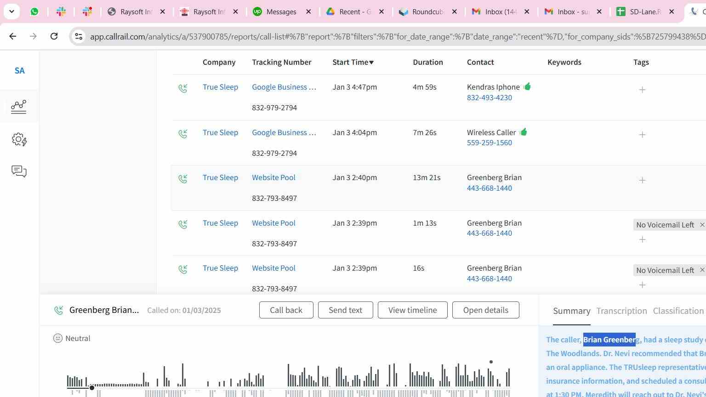The image size is (706, 397).
Task: Click inbound call icon for Jan 3 2:40pm row
Action: [x=183, y=179]
